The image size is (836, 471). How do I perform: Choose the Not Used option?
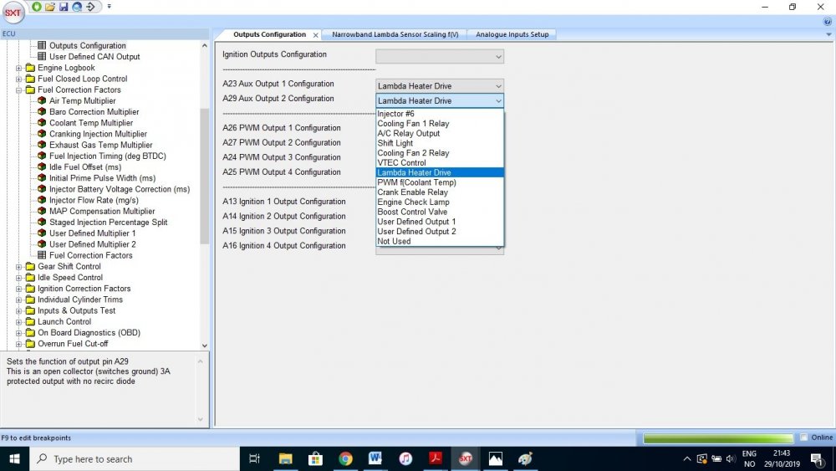[x=394, y=241]
